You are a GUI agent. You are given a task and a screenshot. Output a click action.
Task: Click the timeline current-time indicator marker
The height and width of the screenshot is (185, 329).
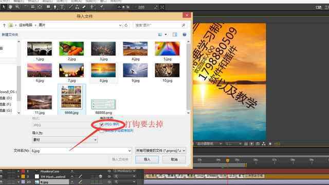pos(228,160)
